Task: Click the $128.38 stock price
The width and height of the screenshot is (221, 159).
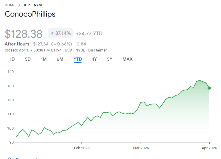Action: (x=24, y=34)
